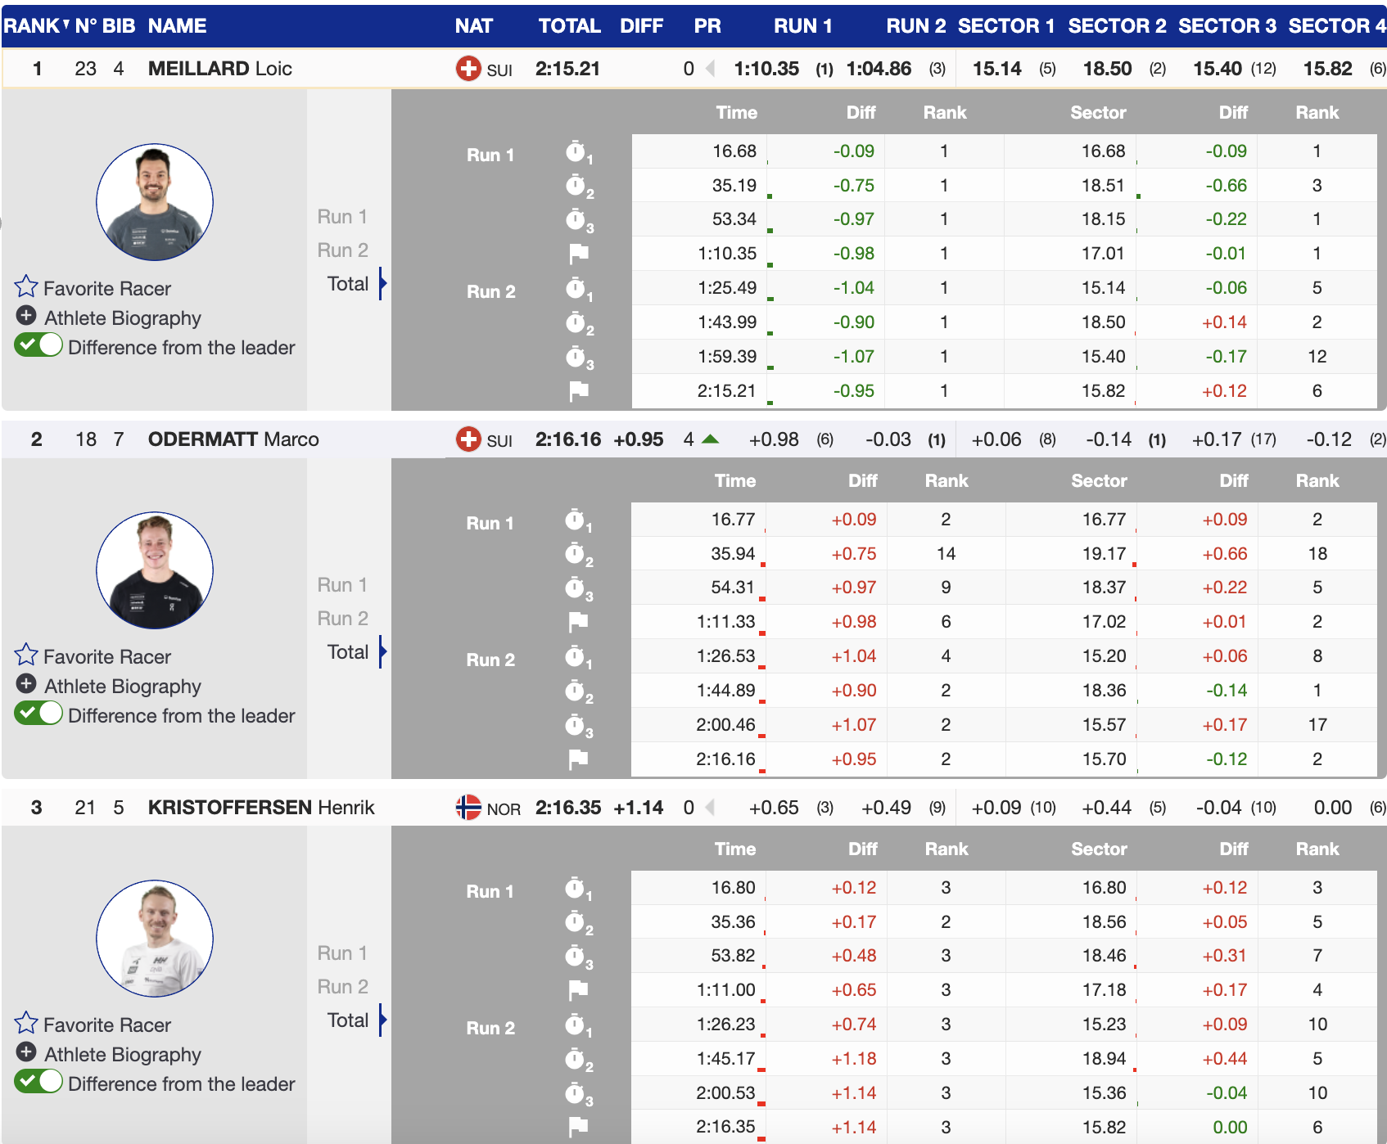Screen dimensions: 1387x1144
Task: Select the Total tab for Kristoffersen
Action: pyautogui.click(x=348, y=1020)
